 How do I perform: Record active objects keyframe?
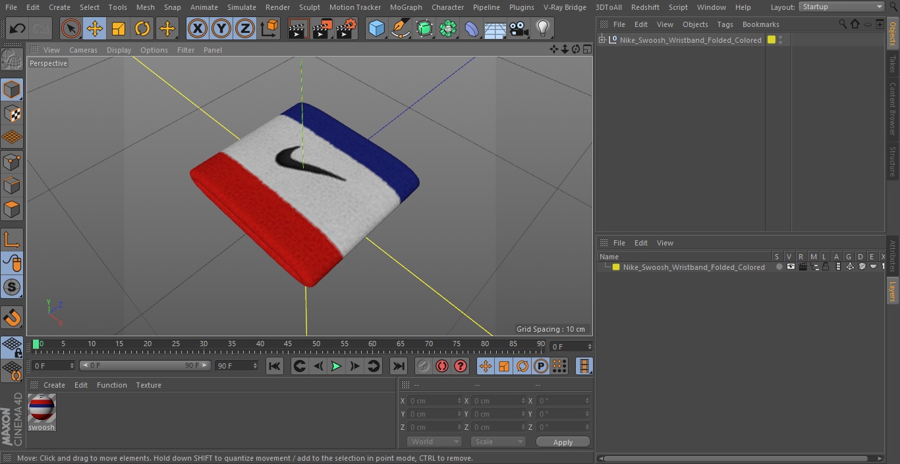point(424,366)
